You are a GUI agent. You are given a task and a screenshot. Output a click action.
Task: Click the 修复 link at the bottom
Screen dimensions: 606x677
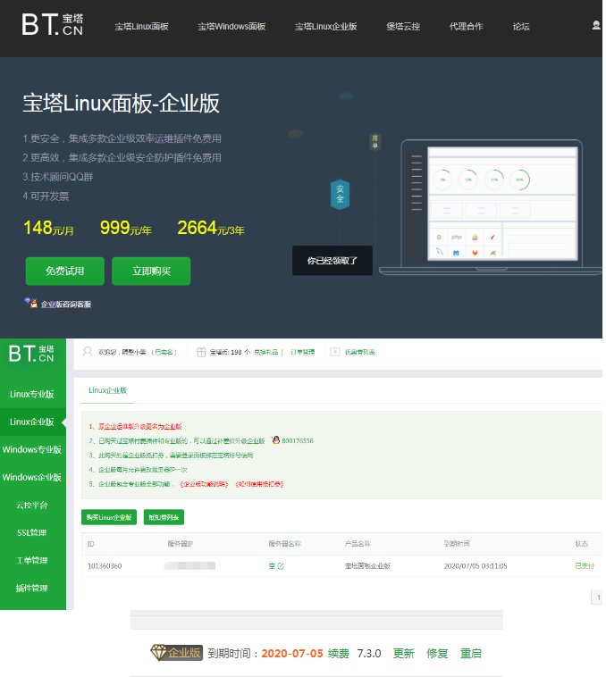(x=437, y=653)
